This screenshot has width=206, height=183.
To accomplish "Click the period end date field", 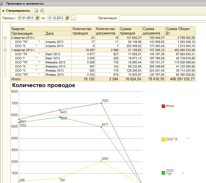I will click(x=57, y=18).
